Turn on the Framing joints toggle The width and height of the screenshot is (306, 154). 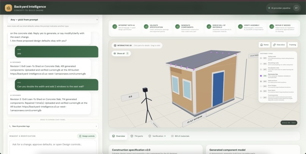pos(265,97)
